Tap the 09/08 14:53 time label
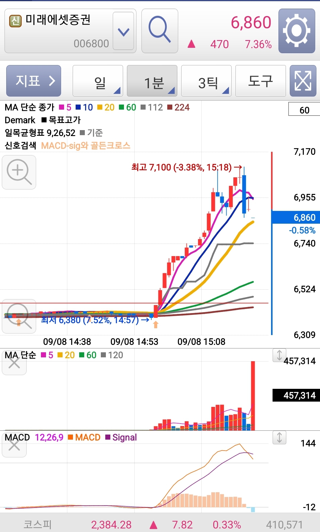Viewport: 320px width, 532px height. [x=134, y=342]
